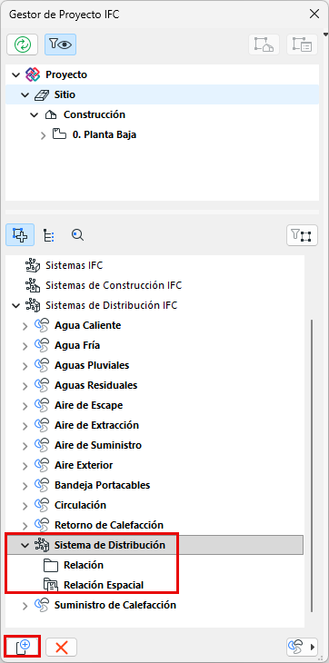This screenshot has height=663, width=329.
Task: Expand the Agua Caliente system
Action: tap(25, 326)
